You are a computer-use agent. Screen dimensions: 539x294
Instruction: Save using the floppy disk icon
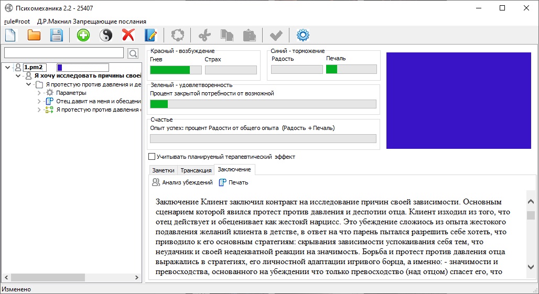[57, 35]
